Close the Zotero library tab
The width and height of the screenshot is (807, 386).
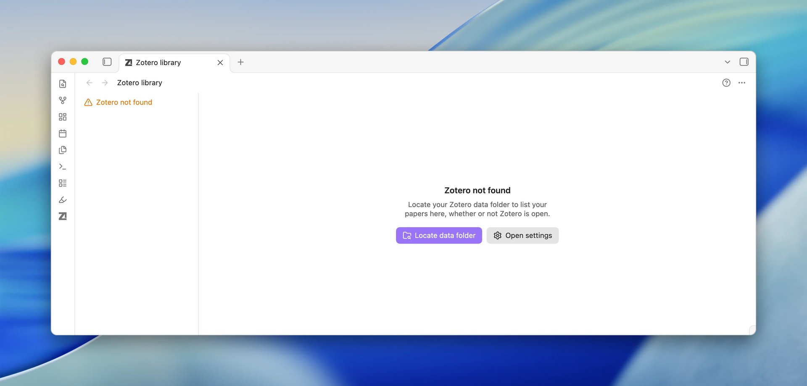220,63
